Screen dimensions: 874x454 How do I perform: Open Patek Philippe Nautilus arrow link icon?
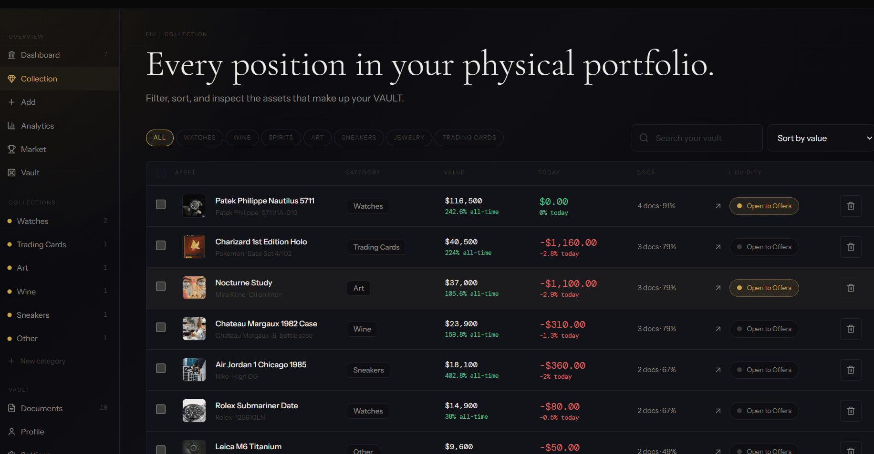click(x=718, y=206)
